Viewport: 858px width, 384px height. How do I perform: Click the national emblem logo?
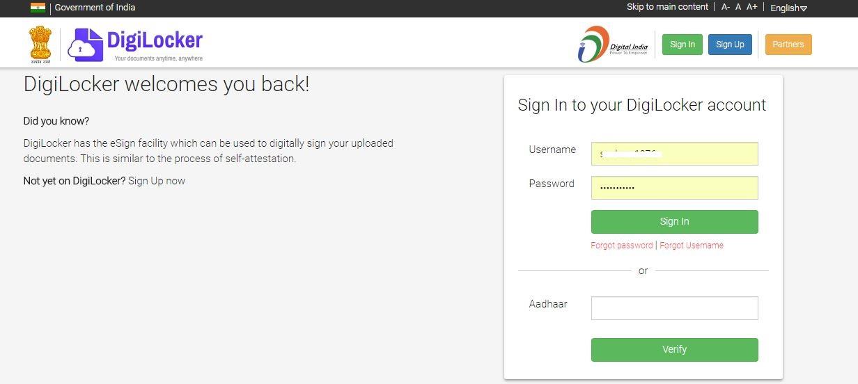click(40, 45)
